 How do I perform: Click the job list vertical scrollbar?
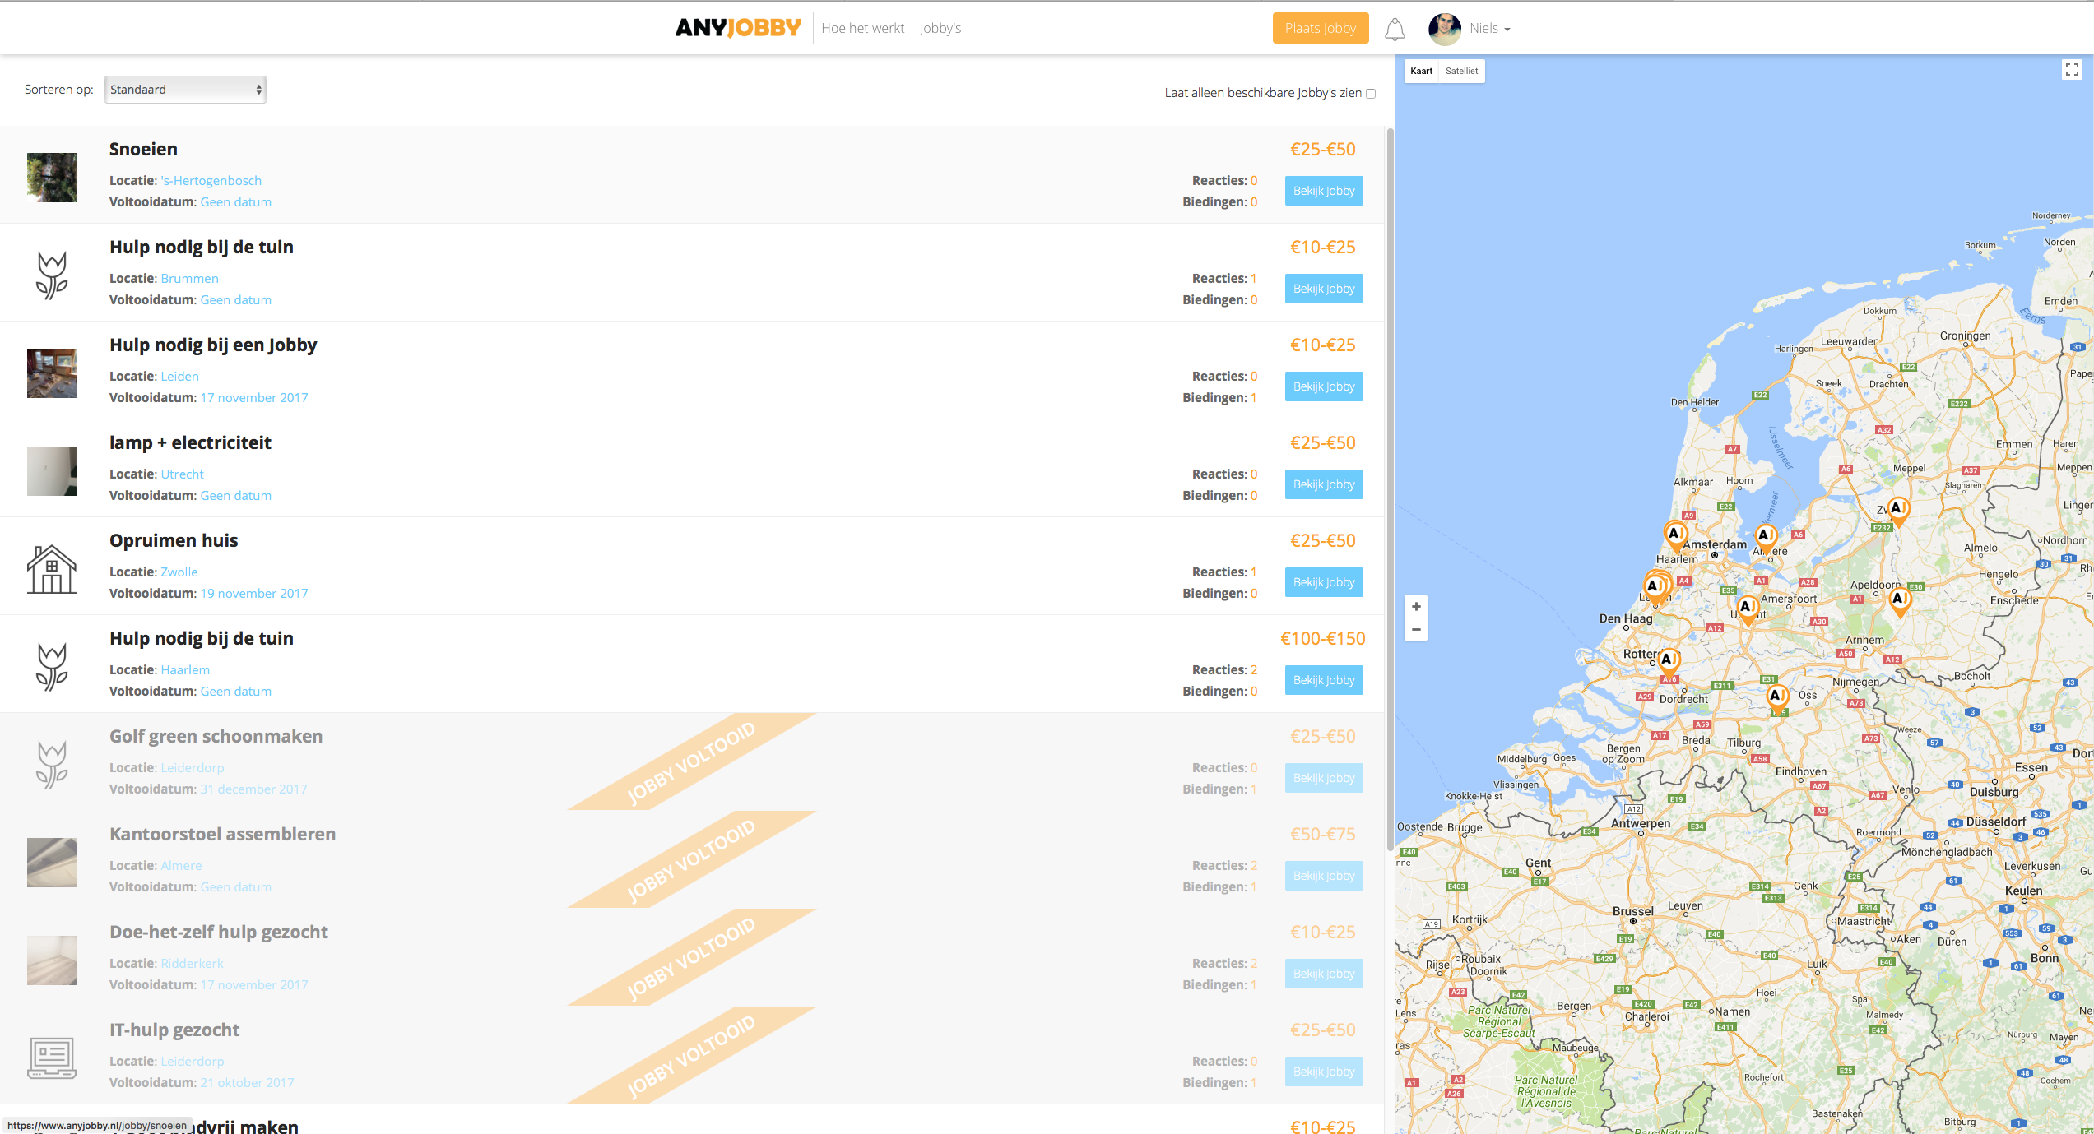click(1391, 489)
